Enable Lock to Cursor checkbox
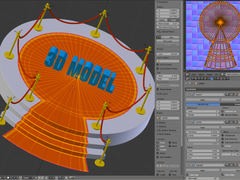Viewport: 240px width, 180px height. point(157,64)
